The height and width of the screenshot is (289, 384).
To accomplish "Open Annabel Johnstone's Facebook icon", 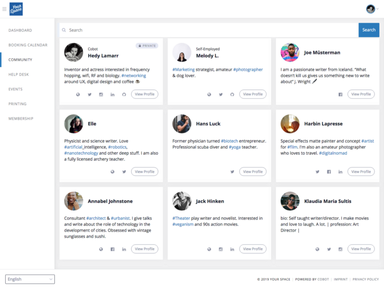I will click(x=112, y=249).
